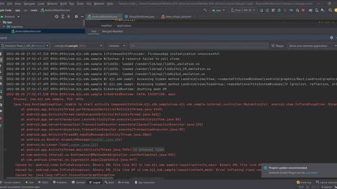Click Handler.java:106 link in stack trace
The image size is (337, 189).
105,140
